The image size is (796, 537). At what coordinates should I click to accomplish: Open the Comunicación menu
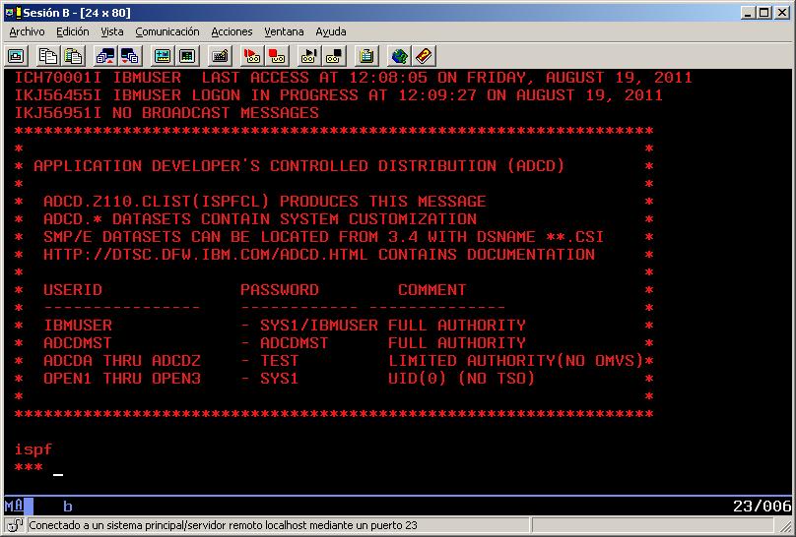(x=167, y=31)
